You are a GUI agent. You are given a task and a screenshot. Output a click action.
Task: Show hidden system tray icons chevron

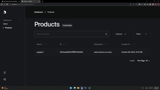pos(141,88)
